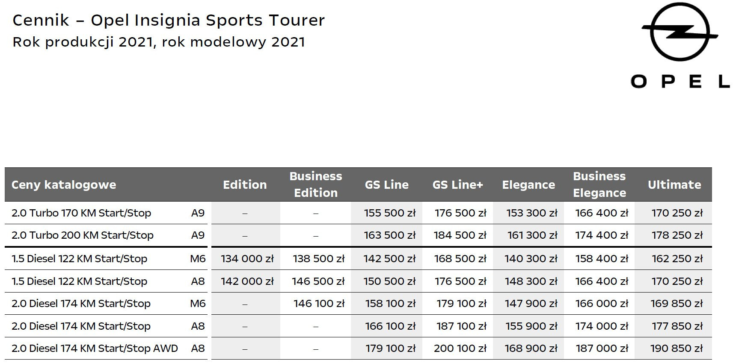This screenshot has width=739, height=363.
Task: Click the title Cennik – Opel Insignia Sports Tourer
Action: (x=169, y=20)
